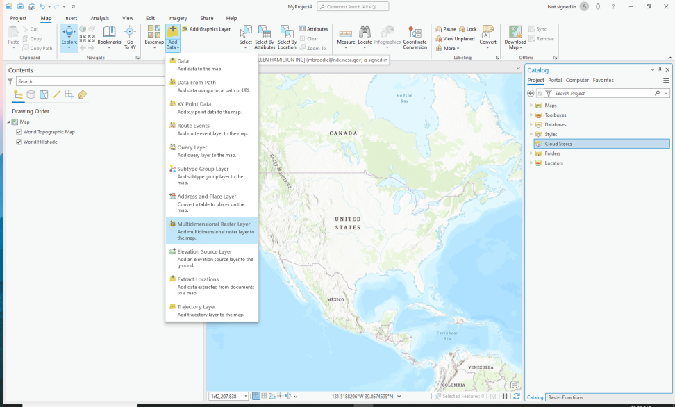
Task: Uncheck World Hillshade layer
Action: click(x=19, y=142)
